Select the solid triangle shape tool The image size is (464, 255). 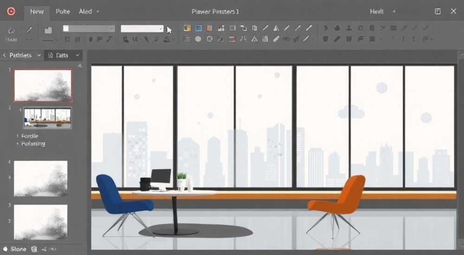tap(276, 28)
